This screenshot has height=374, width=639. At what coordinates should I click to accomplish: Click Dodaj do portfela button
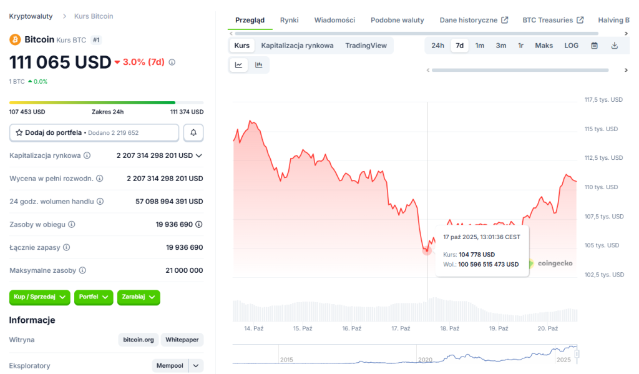[x=94, y=133]
